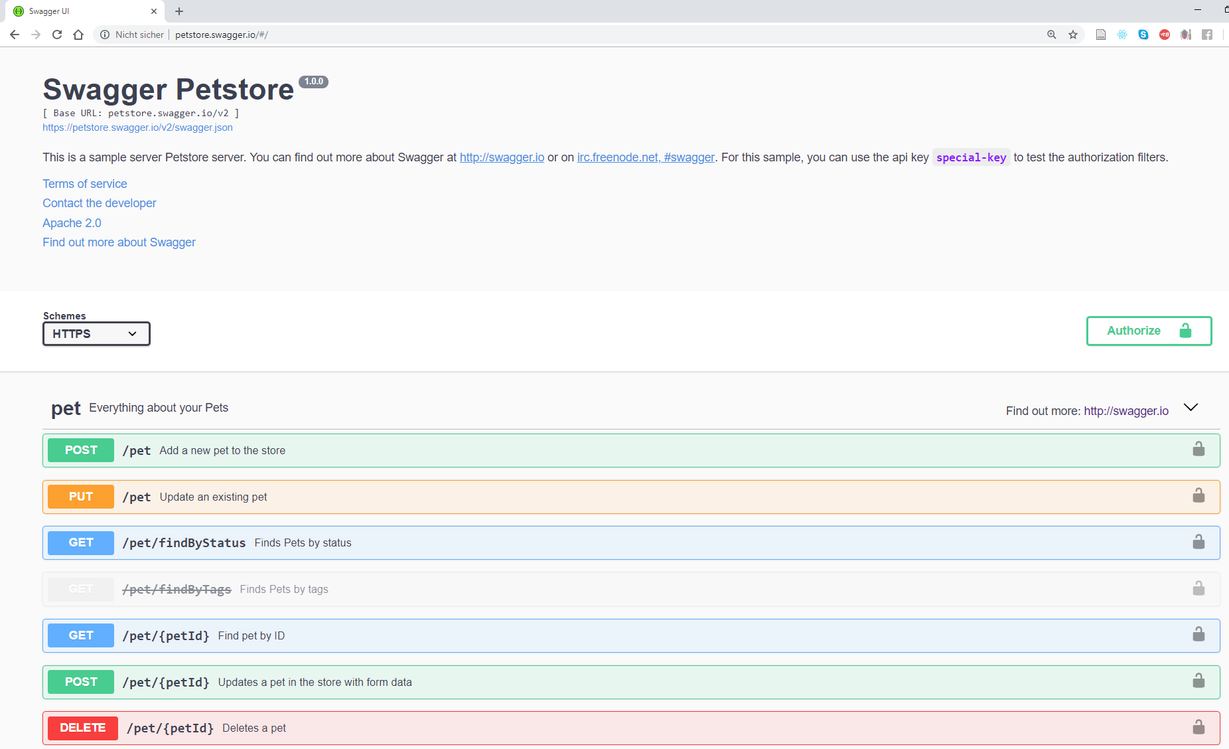This screenshot has width=1229, height=749.
Task: Expand POST /pet/{petId} form data operation
Action: [631, 682]
